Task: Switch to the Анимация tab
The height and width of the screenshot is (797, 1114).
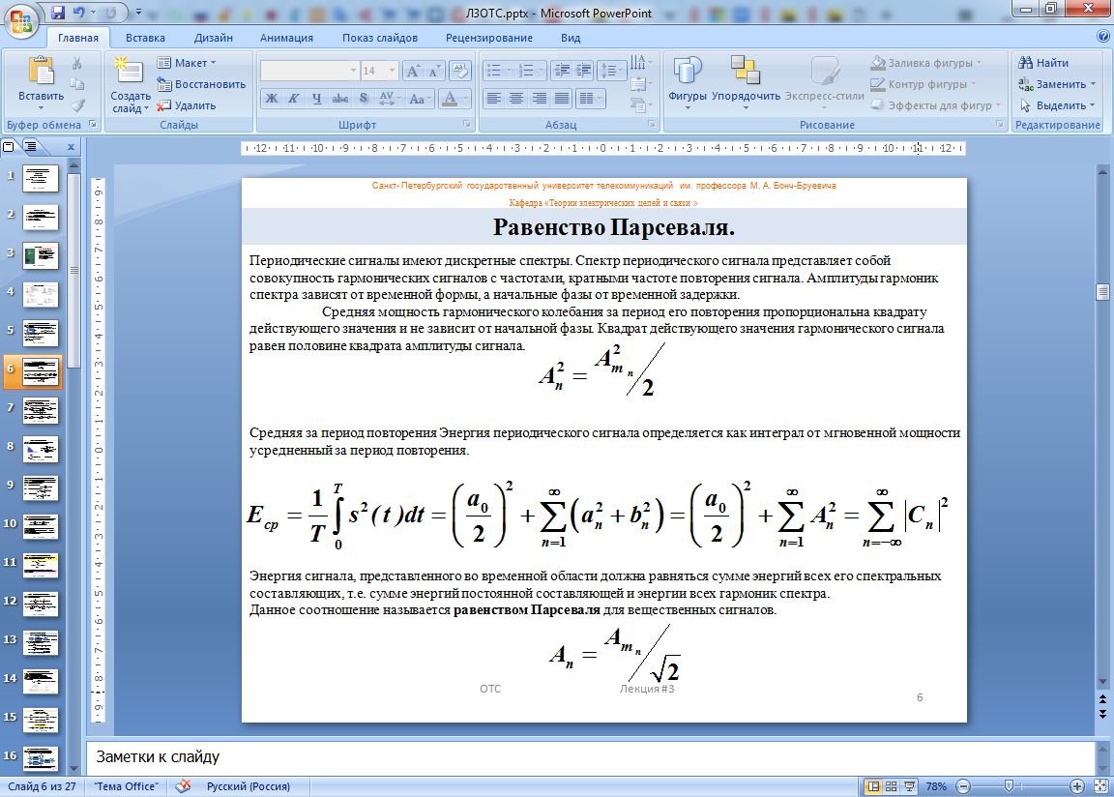Action: [x=286, y=38]
